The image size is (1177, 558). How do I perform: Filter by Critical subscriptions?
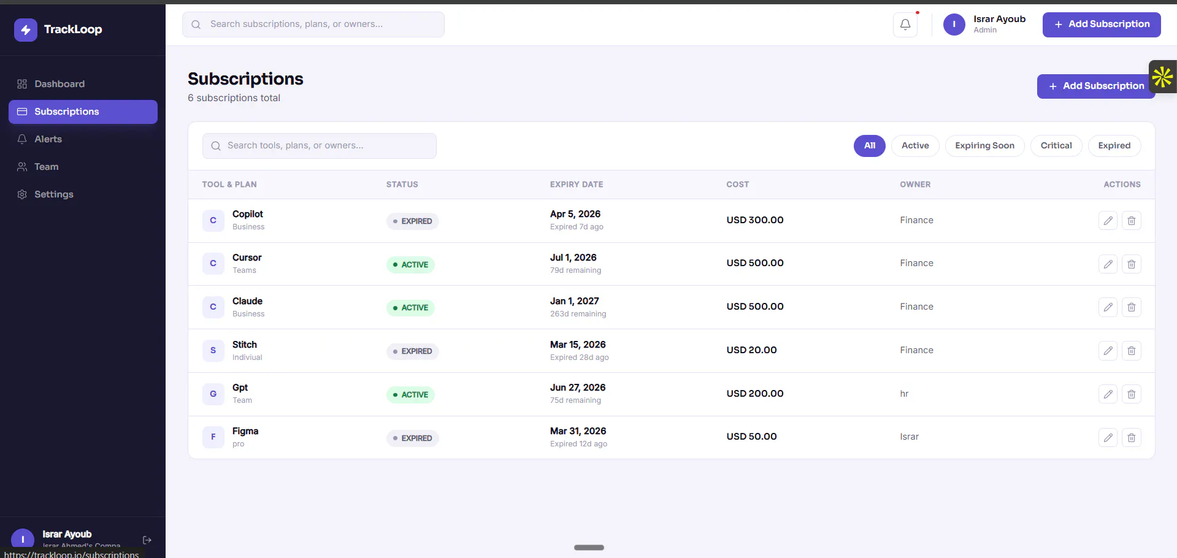coord(1056,146)
